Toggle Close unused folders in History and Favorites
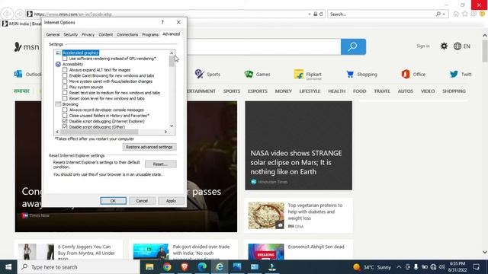 [65, 116]
